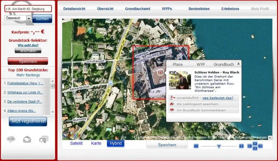The image size is (278, 161).
Task: Click the zoom in plus icon
Action: click(241, 146)
